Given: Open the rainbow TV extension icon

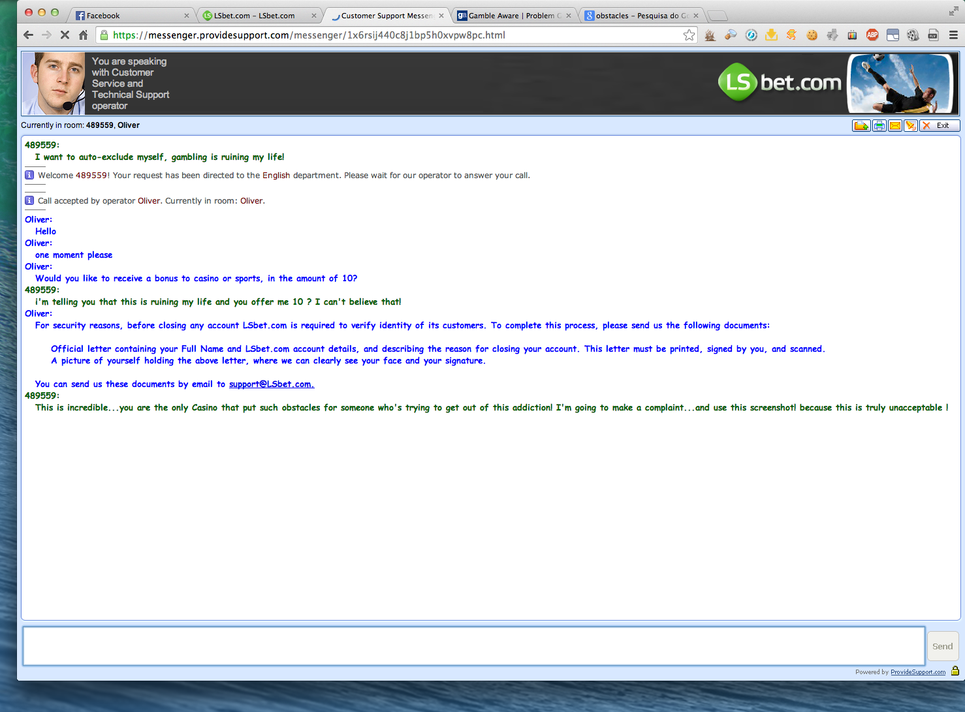Looking at the screenshot, I should 852,35.
